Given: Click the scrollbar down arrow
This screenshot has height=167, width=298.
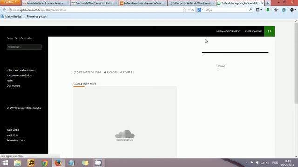Looking at the screenshot, I should tap(296, 156).
